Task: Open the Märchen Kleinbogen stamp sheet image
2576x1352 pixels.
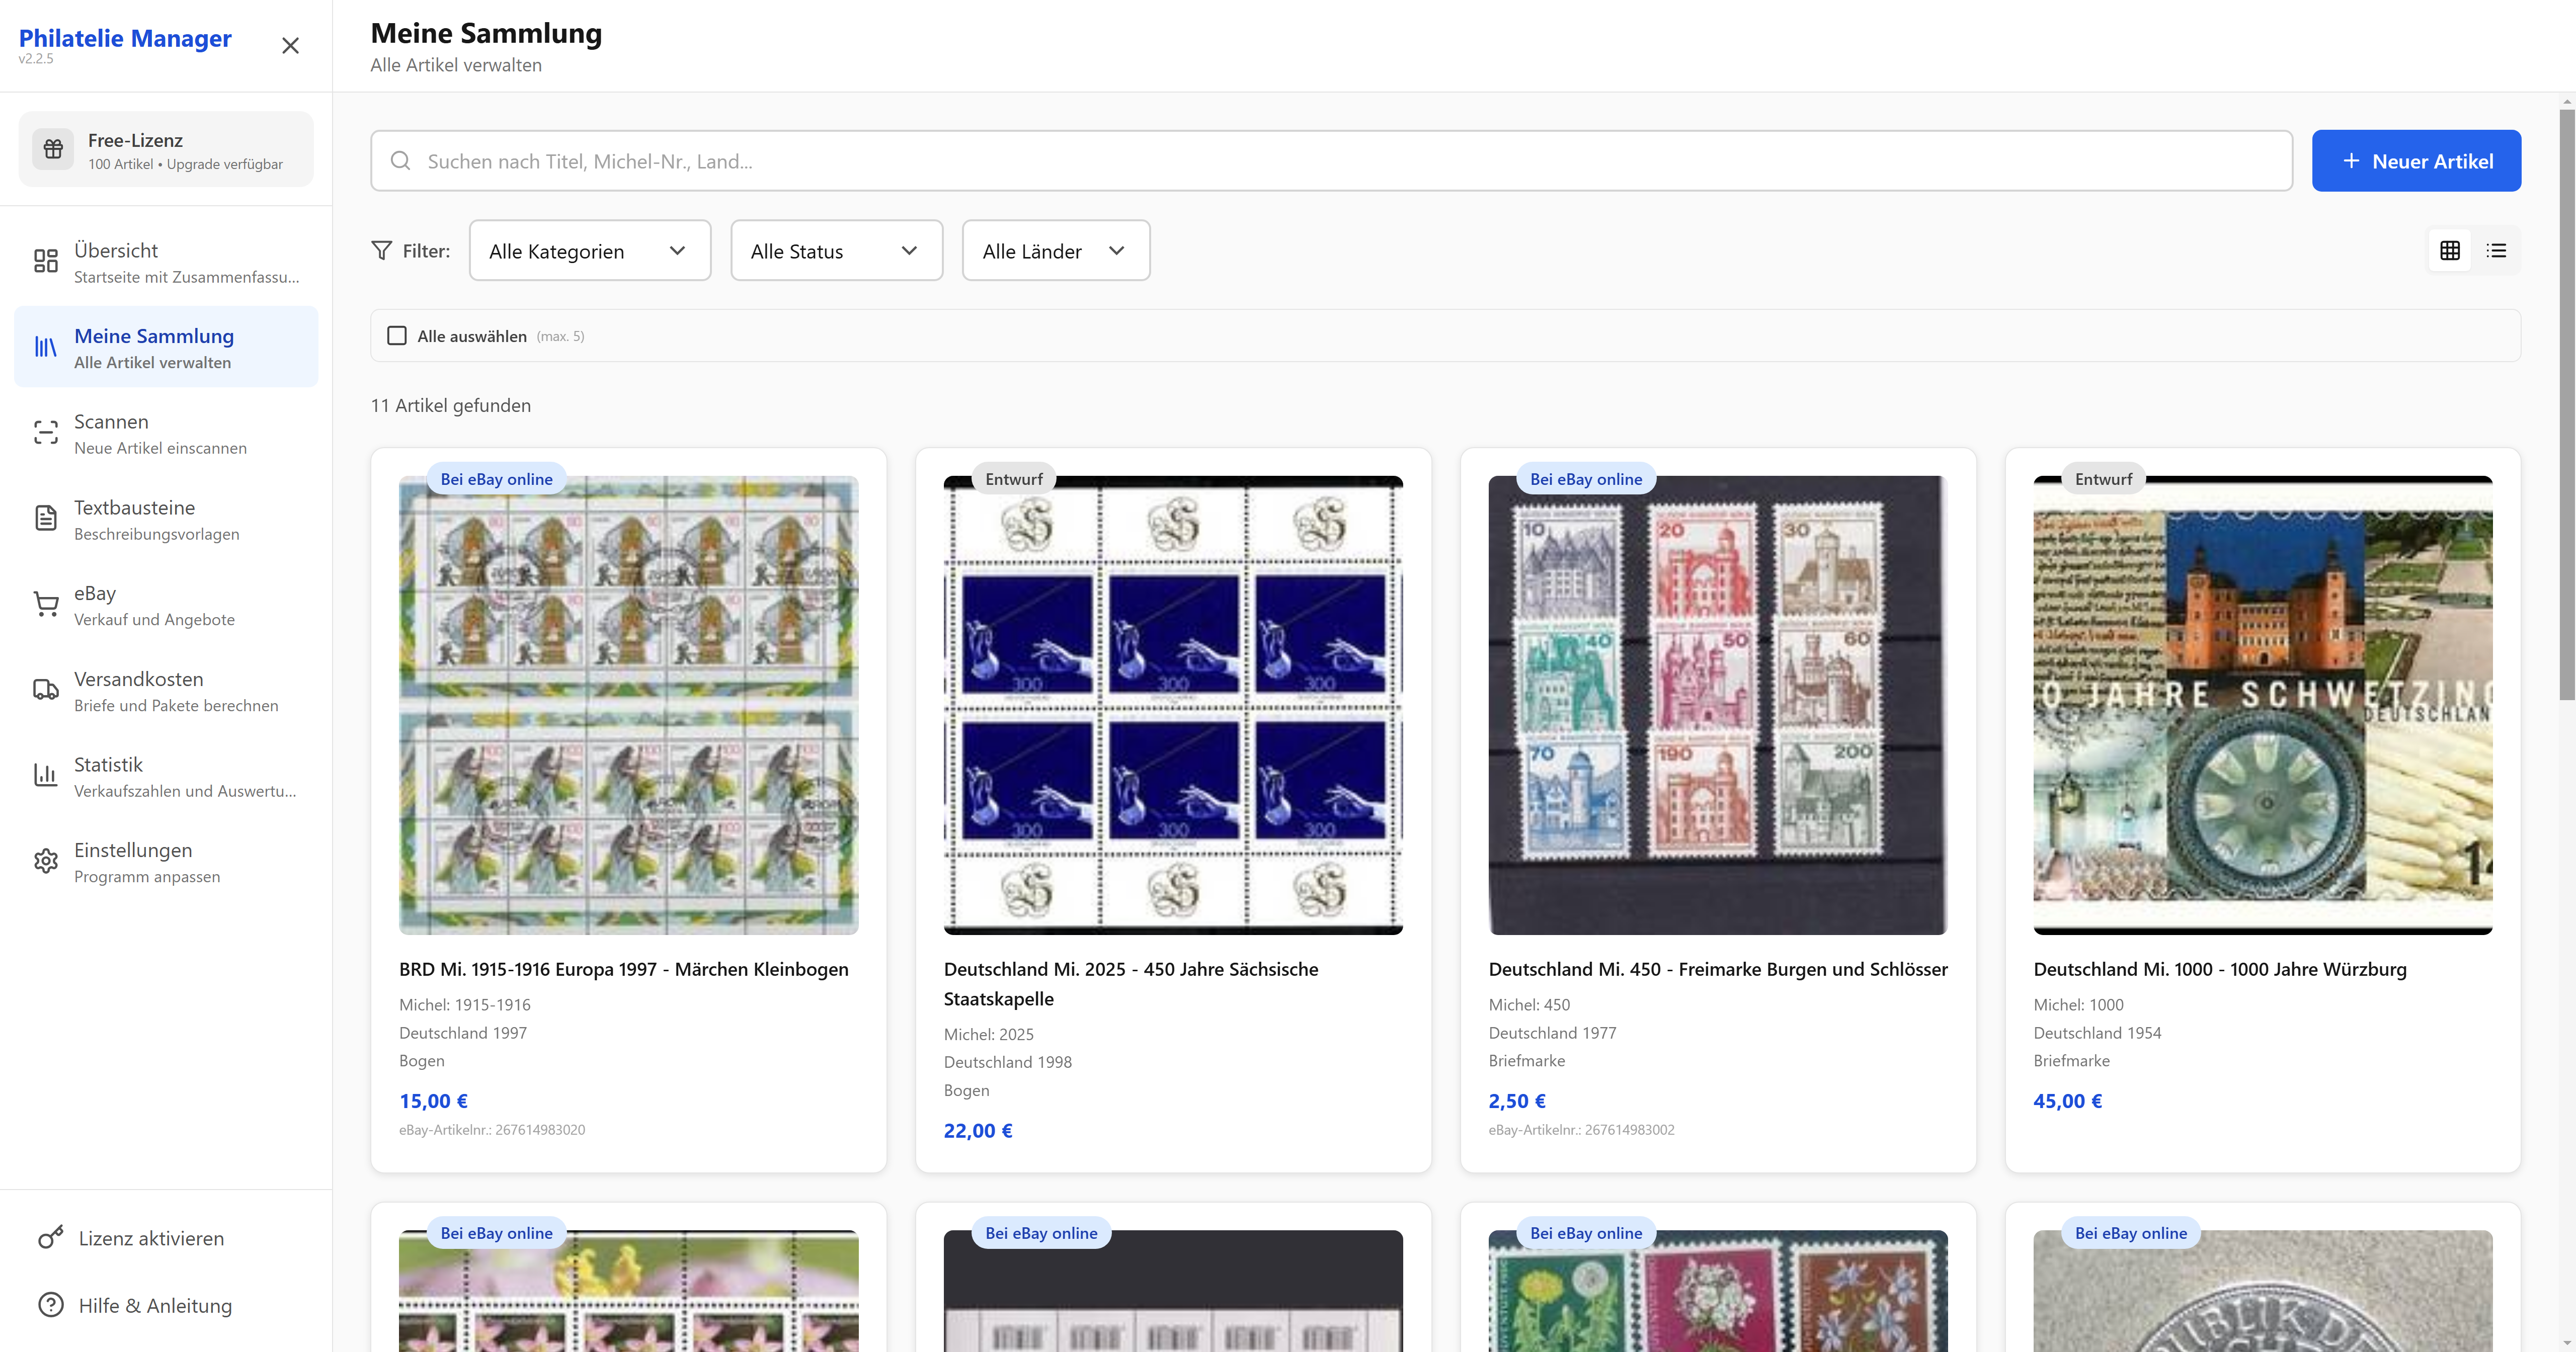Action: pyautogui.click(x=628, y=705)
